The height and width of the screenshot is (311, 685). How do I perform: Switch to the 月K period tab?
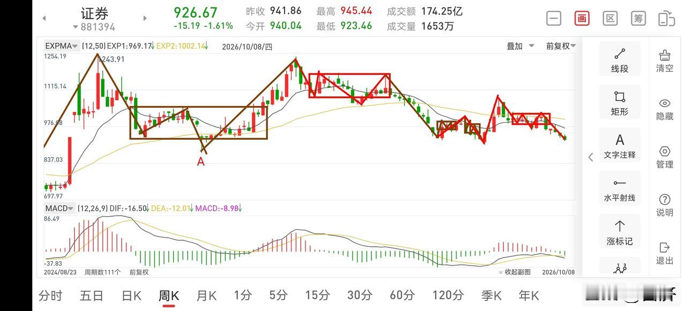point(206,295)
